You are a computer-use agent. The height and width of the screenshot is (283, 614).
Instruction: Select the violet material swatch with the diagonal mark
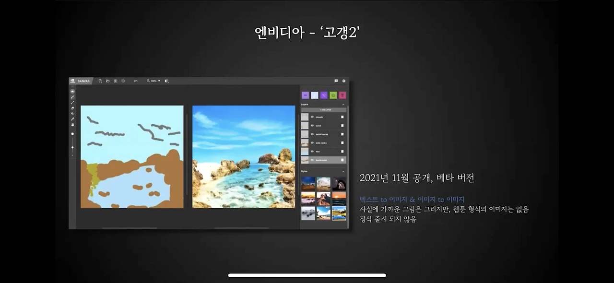[324, 95]
